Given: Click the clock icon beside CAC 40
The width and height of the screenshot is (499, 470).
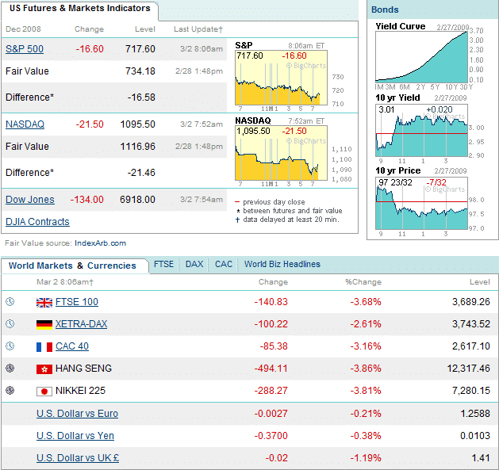Looking at the screenshot, I should pos(10,346).
